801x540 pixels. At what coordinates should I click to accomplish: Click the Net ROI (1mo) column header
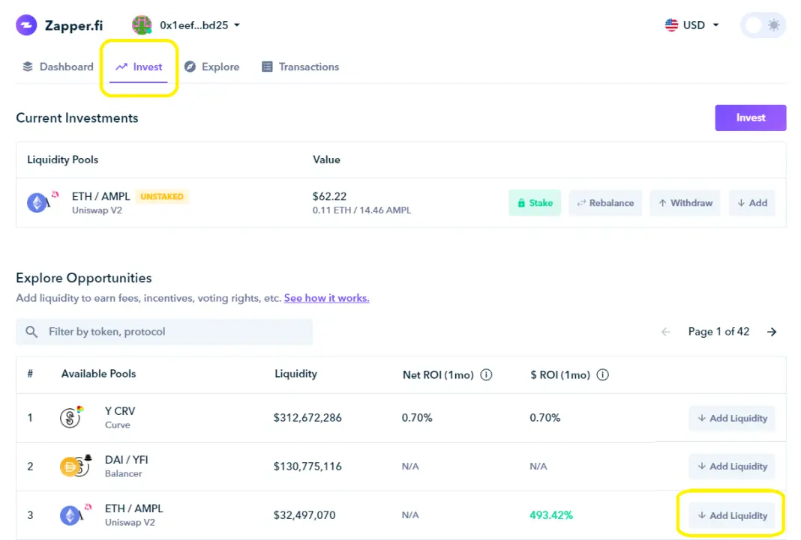pos(438,374)
